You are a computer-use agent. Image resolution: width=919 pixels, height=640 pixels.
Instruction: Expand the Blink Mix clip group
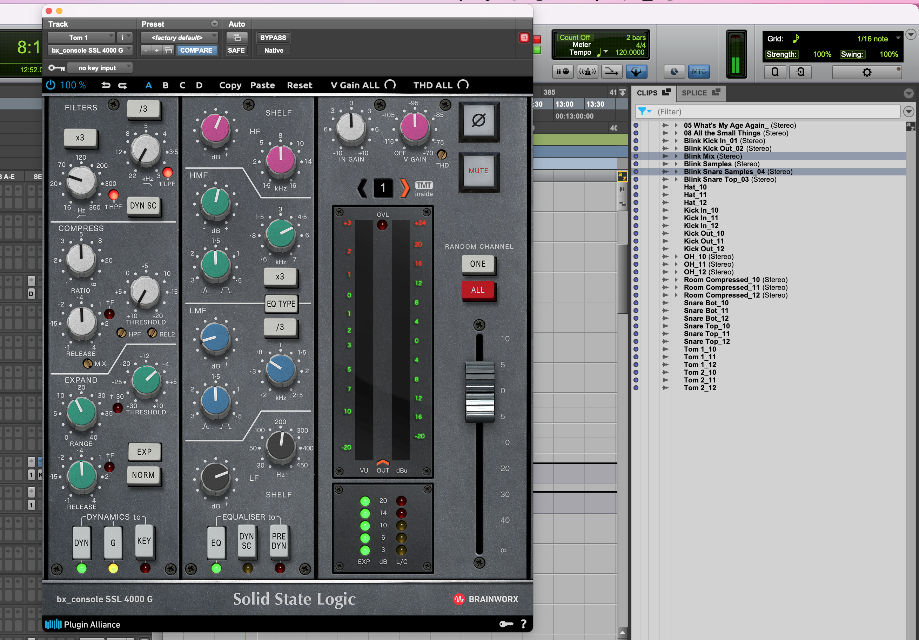pos(676,156)
